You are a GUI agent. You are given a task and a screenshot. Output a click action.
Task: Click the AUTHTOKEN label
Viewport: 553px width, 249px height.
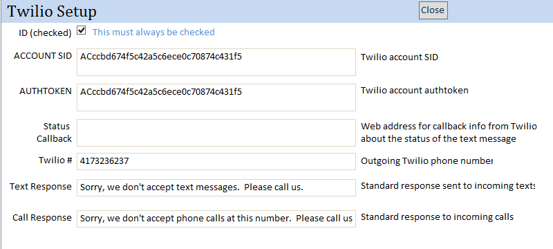(46, 91)
